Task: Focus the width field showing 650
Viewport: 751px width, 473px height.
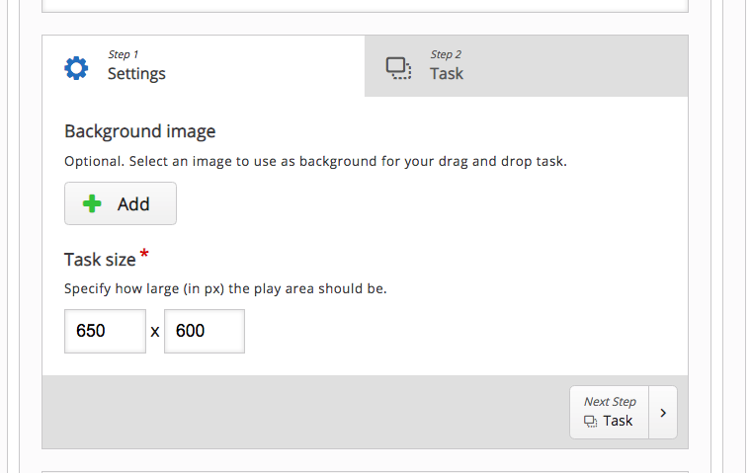Action: point(105,331)
